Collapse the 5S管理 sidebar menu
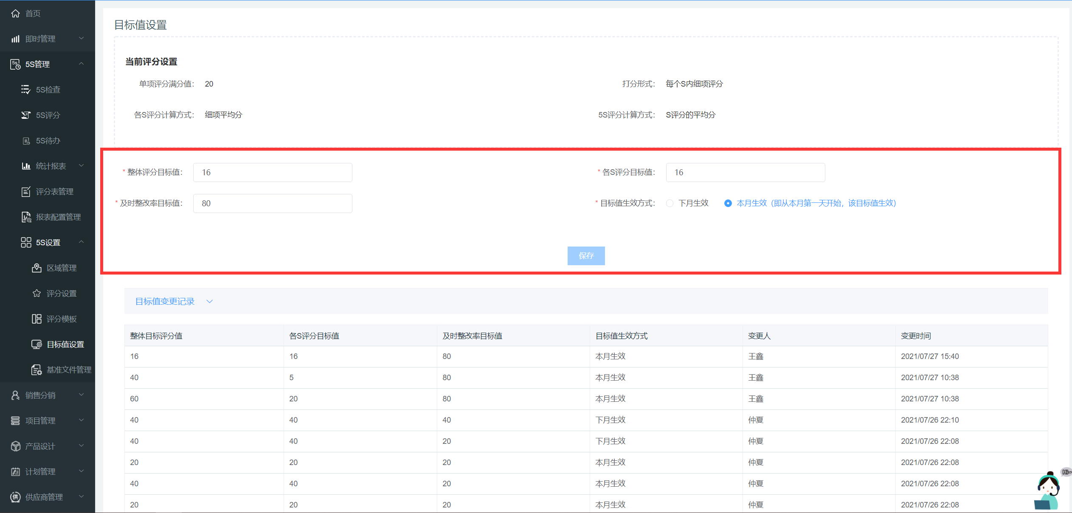 tap(81, 64)
